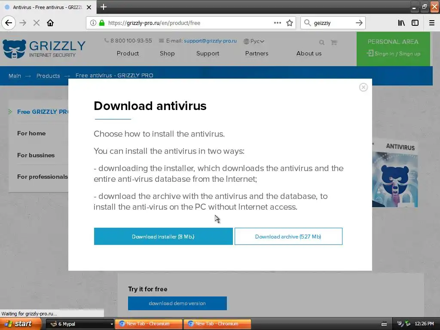
Task: Click the support email address link
Action: pos(210,41)
